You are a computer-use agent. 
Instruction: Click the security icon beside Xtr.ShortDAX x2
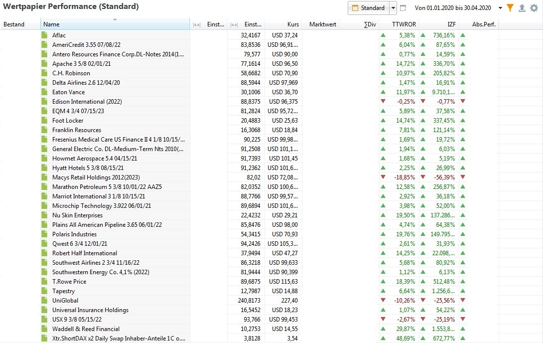point(44,338)
